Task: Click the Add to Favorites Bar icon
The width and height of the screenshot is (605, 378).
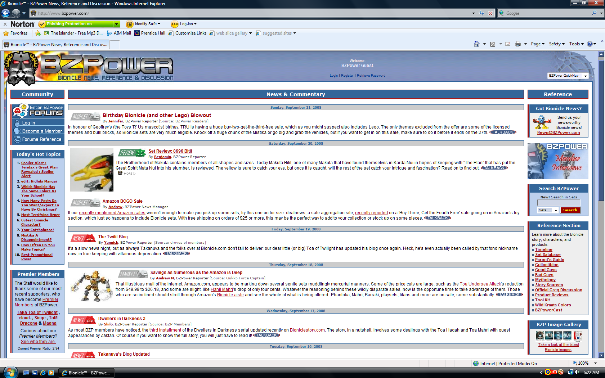Action: 38,33
